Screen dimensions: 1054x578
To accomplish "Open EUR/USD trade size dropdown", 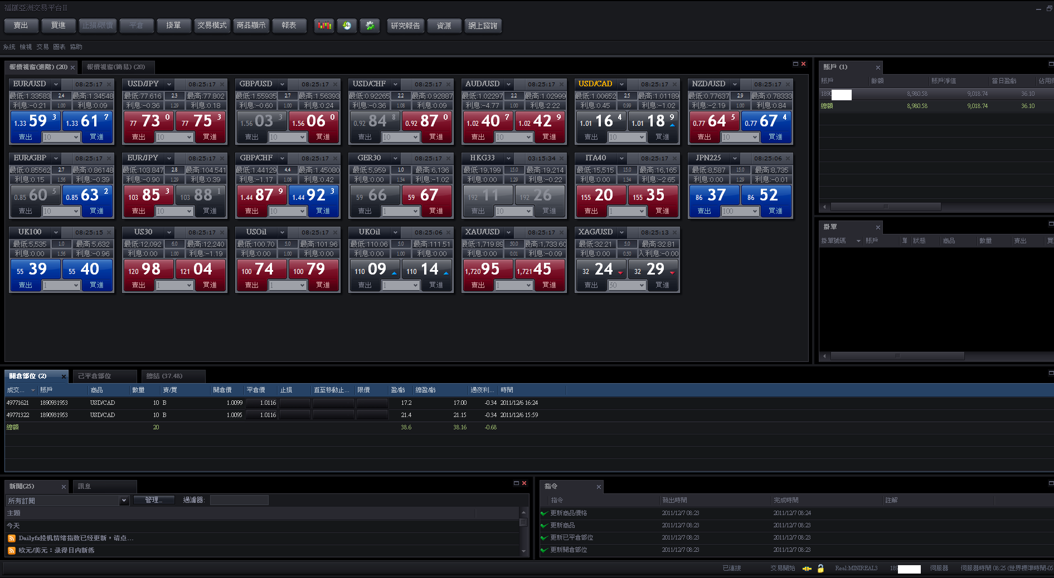I will pyautogui.click(x=76, y=138).
